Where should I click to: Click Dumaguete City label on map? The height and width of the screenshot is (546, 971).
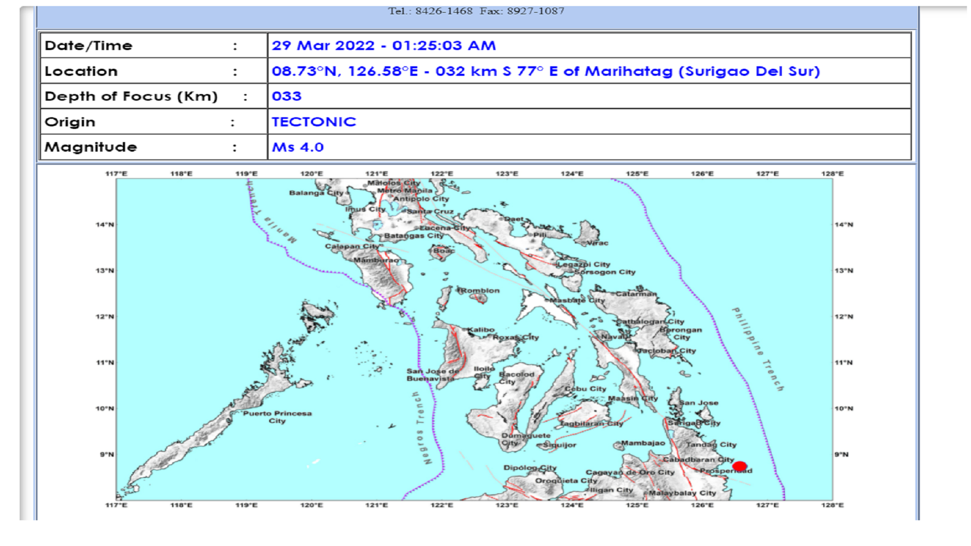[x=525, y=439]
